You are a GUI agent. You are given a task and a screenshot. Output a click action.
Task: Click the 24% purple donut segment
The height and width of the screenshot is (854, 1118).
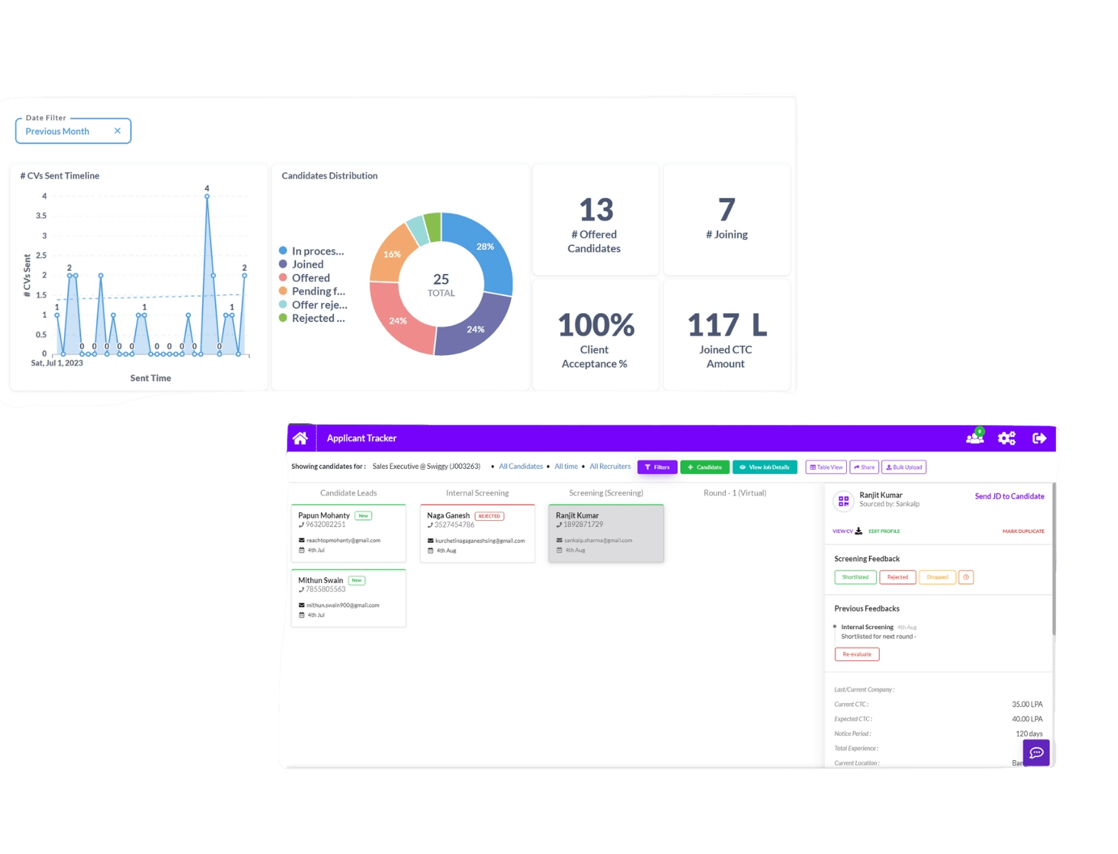476,329
